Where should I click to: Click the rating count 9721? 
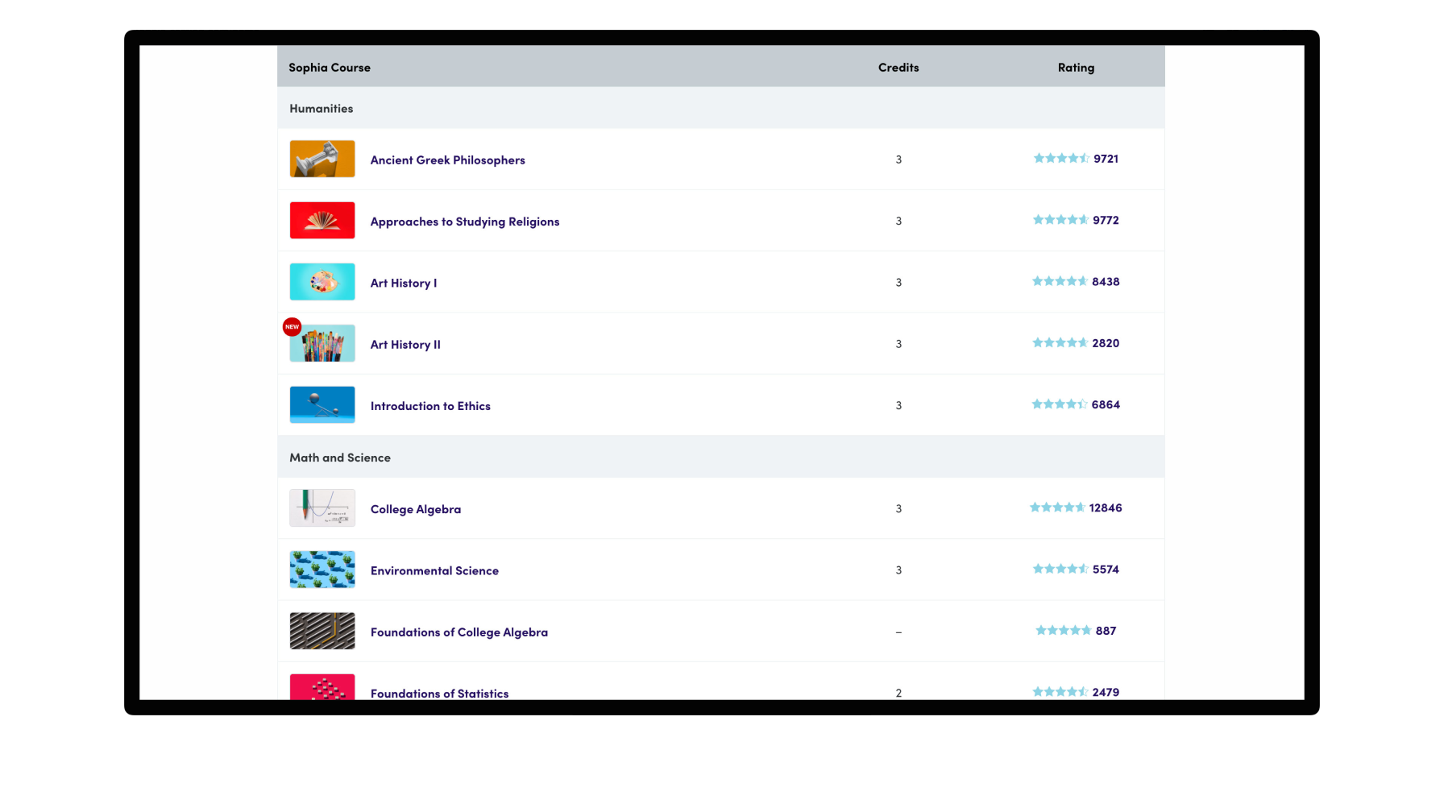[1106, 159]
